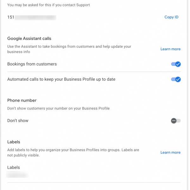Click the Bookings from customers label text

tap(32, 64)
